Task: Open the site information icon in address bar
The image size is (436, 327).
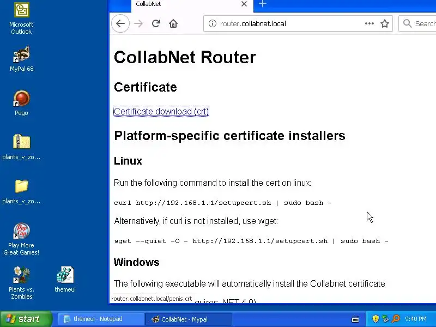Action: pyautogui.click(x=213, y=23)
